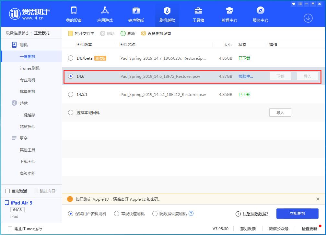Open the 工具箱 section
Image resolution: width=326 pixels, height=235 pixels.
[197, 15]
